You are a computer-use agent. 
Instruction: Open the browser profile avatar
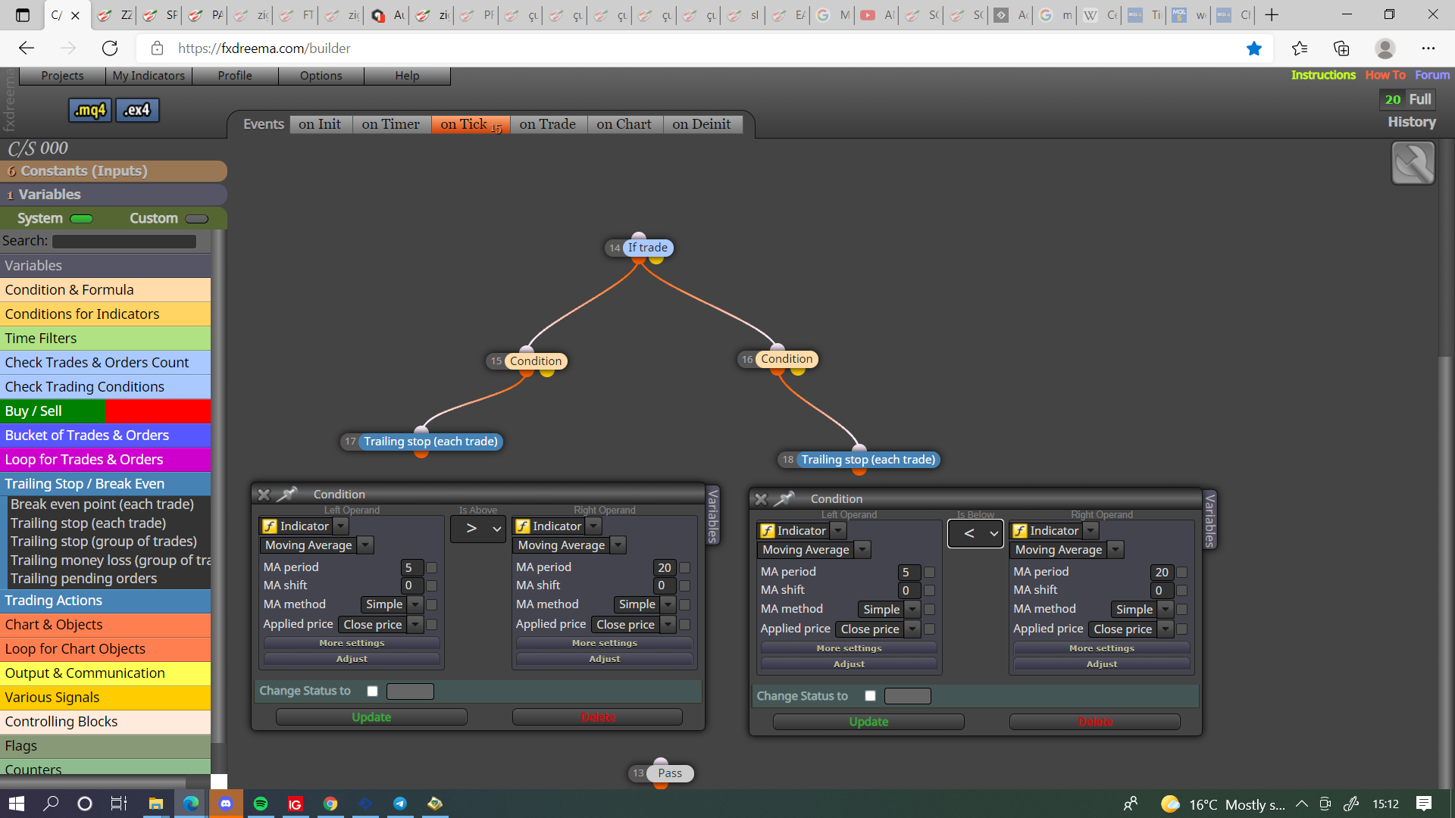pos(1385,48)
